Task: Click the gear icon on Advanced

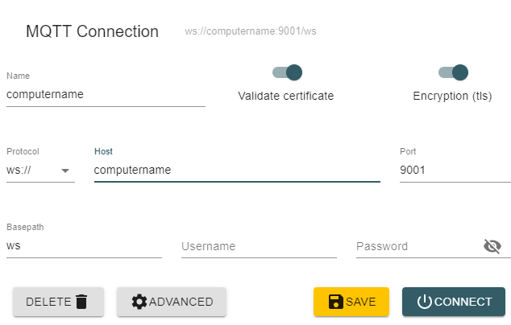Action: 139,302
